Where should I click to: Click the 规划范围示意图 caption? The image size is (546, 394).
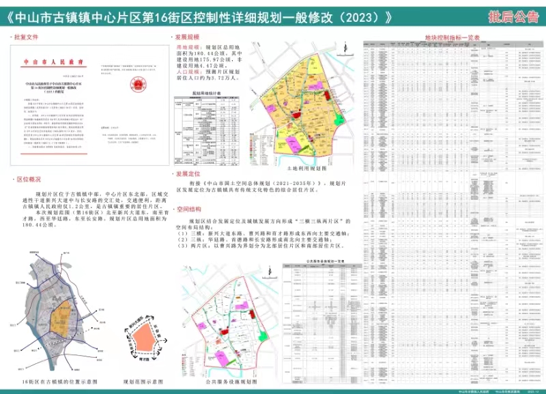(143, 382)
